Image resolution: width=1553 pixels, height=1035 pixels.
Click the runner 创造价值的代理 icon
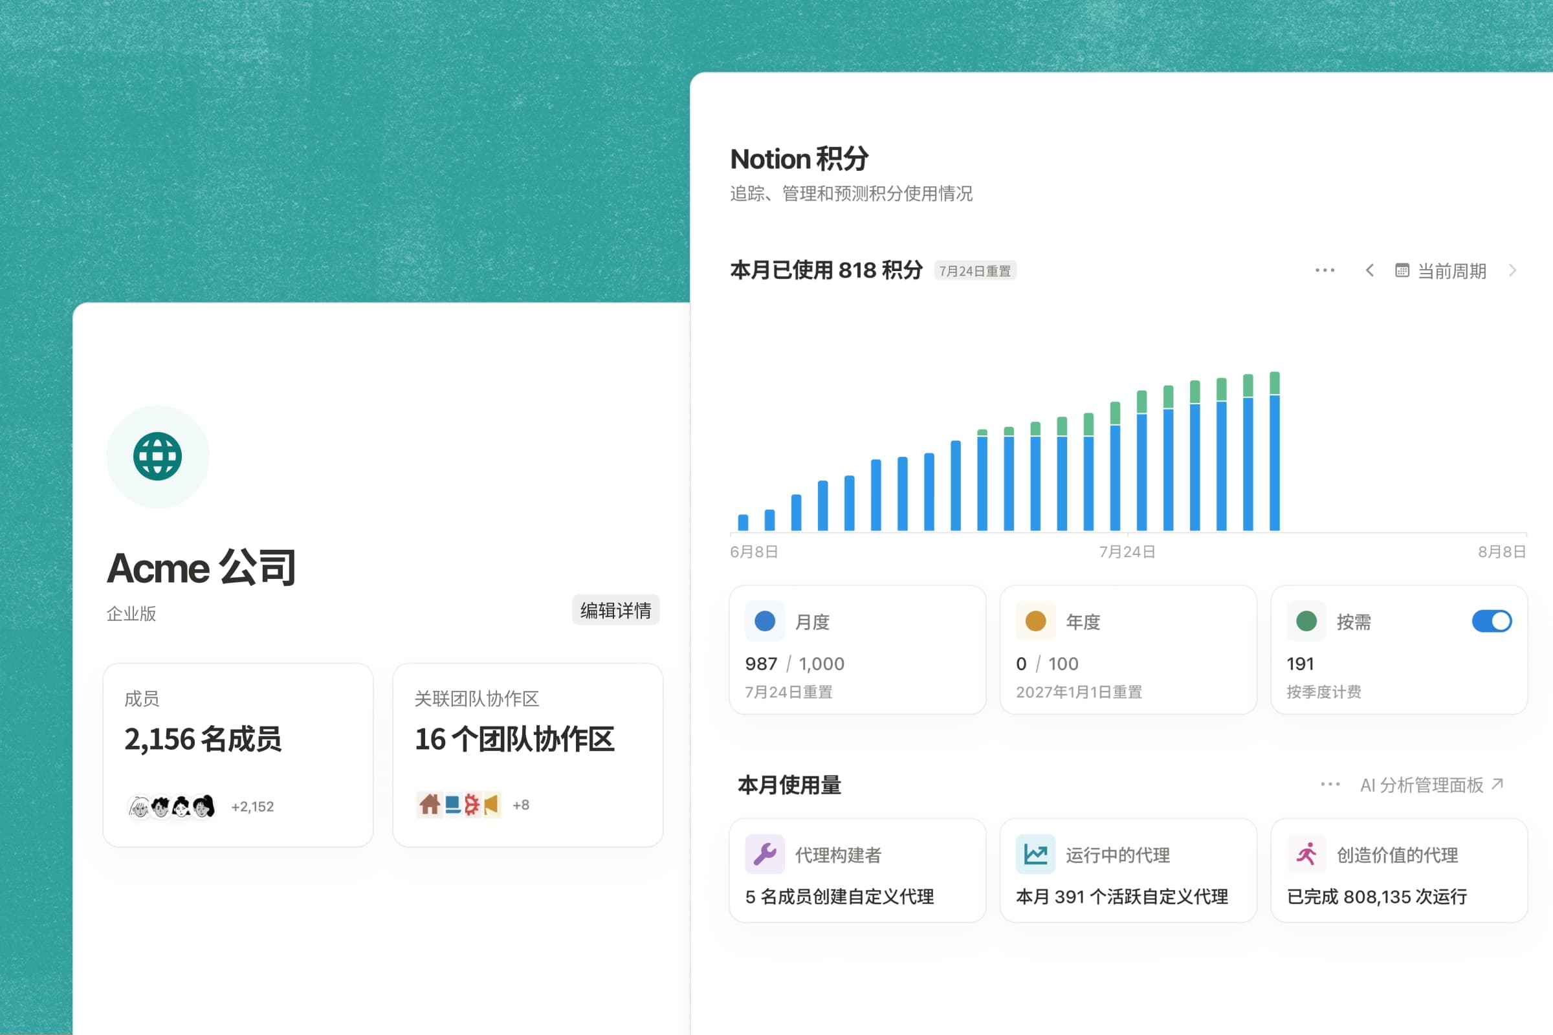pos(1306,854)
